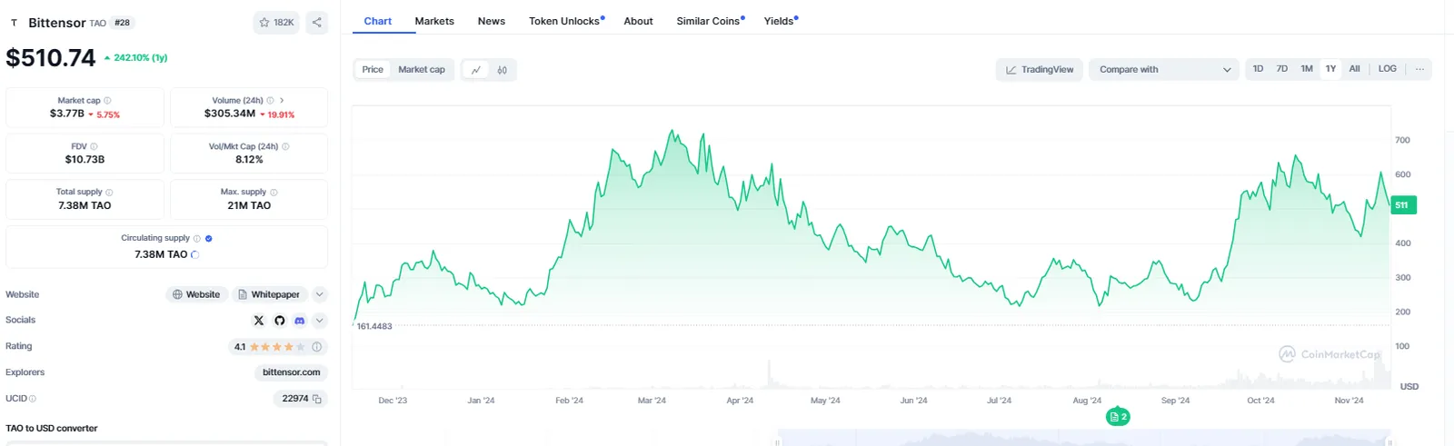This screenshot has width=1454, height=446.
Task: Open the Bittensor Website link
Action: (196, 294)
